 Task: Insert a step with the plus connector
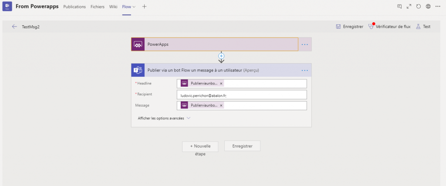221,56
